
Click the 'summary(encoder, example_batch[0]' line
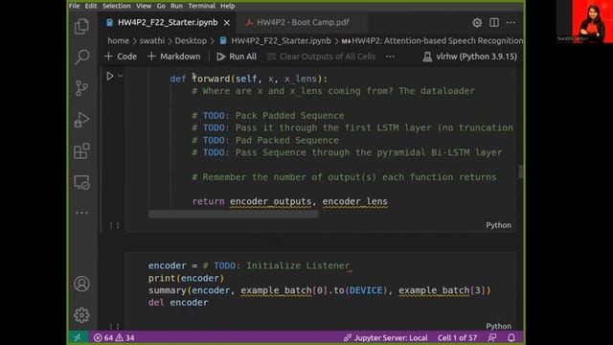[319, 290]
